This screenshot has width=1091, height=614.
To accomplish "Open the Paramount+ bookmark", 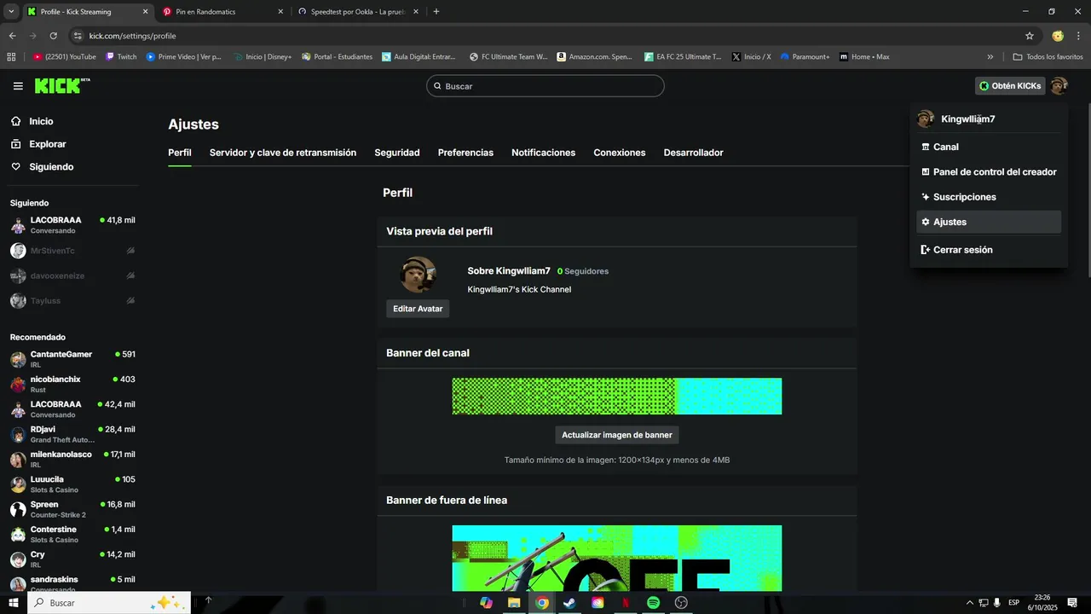I will coord(805,56).
